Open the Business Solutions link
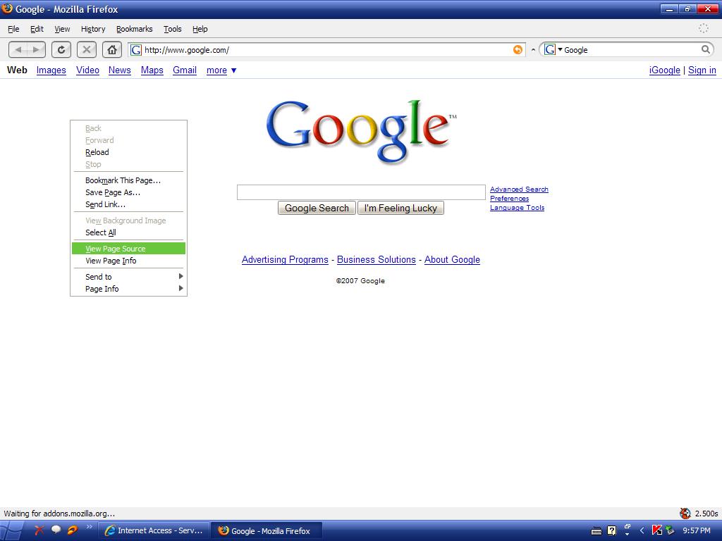This screenshot has height=541, width=722. (x=377, y=259)
